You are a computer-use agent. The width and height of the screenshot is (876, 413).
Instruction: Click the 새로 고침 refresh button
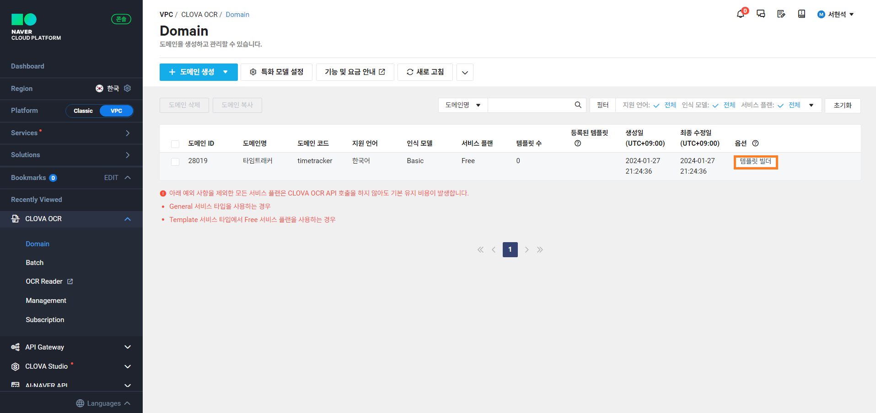click(425, 72)
